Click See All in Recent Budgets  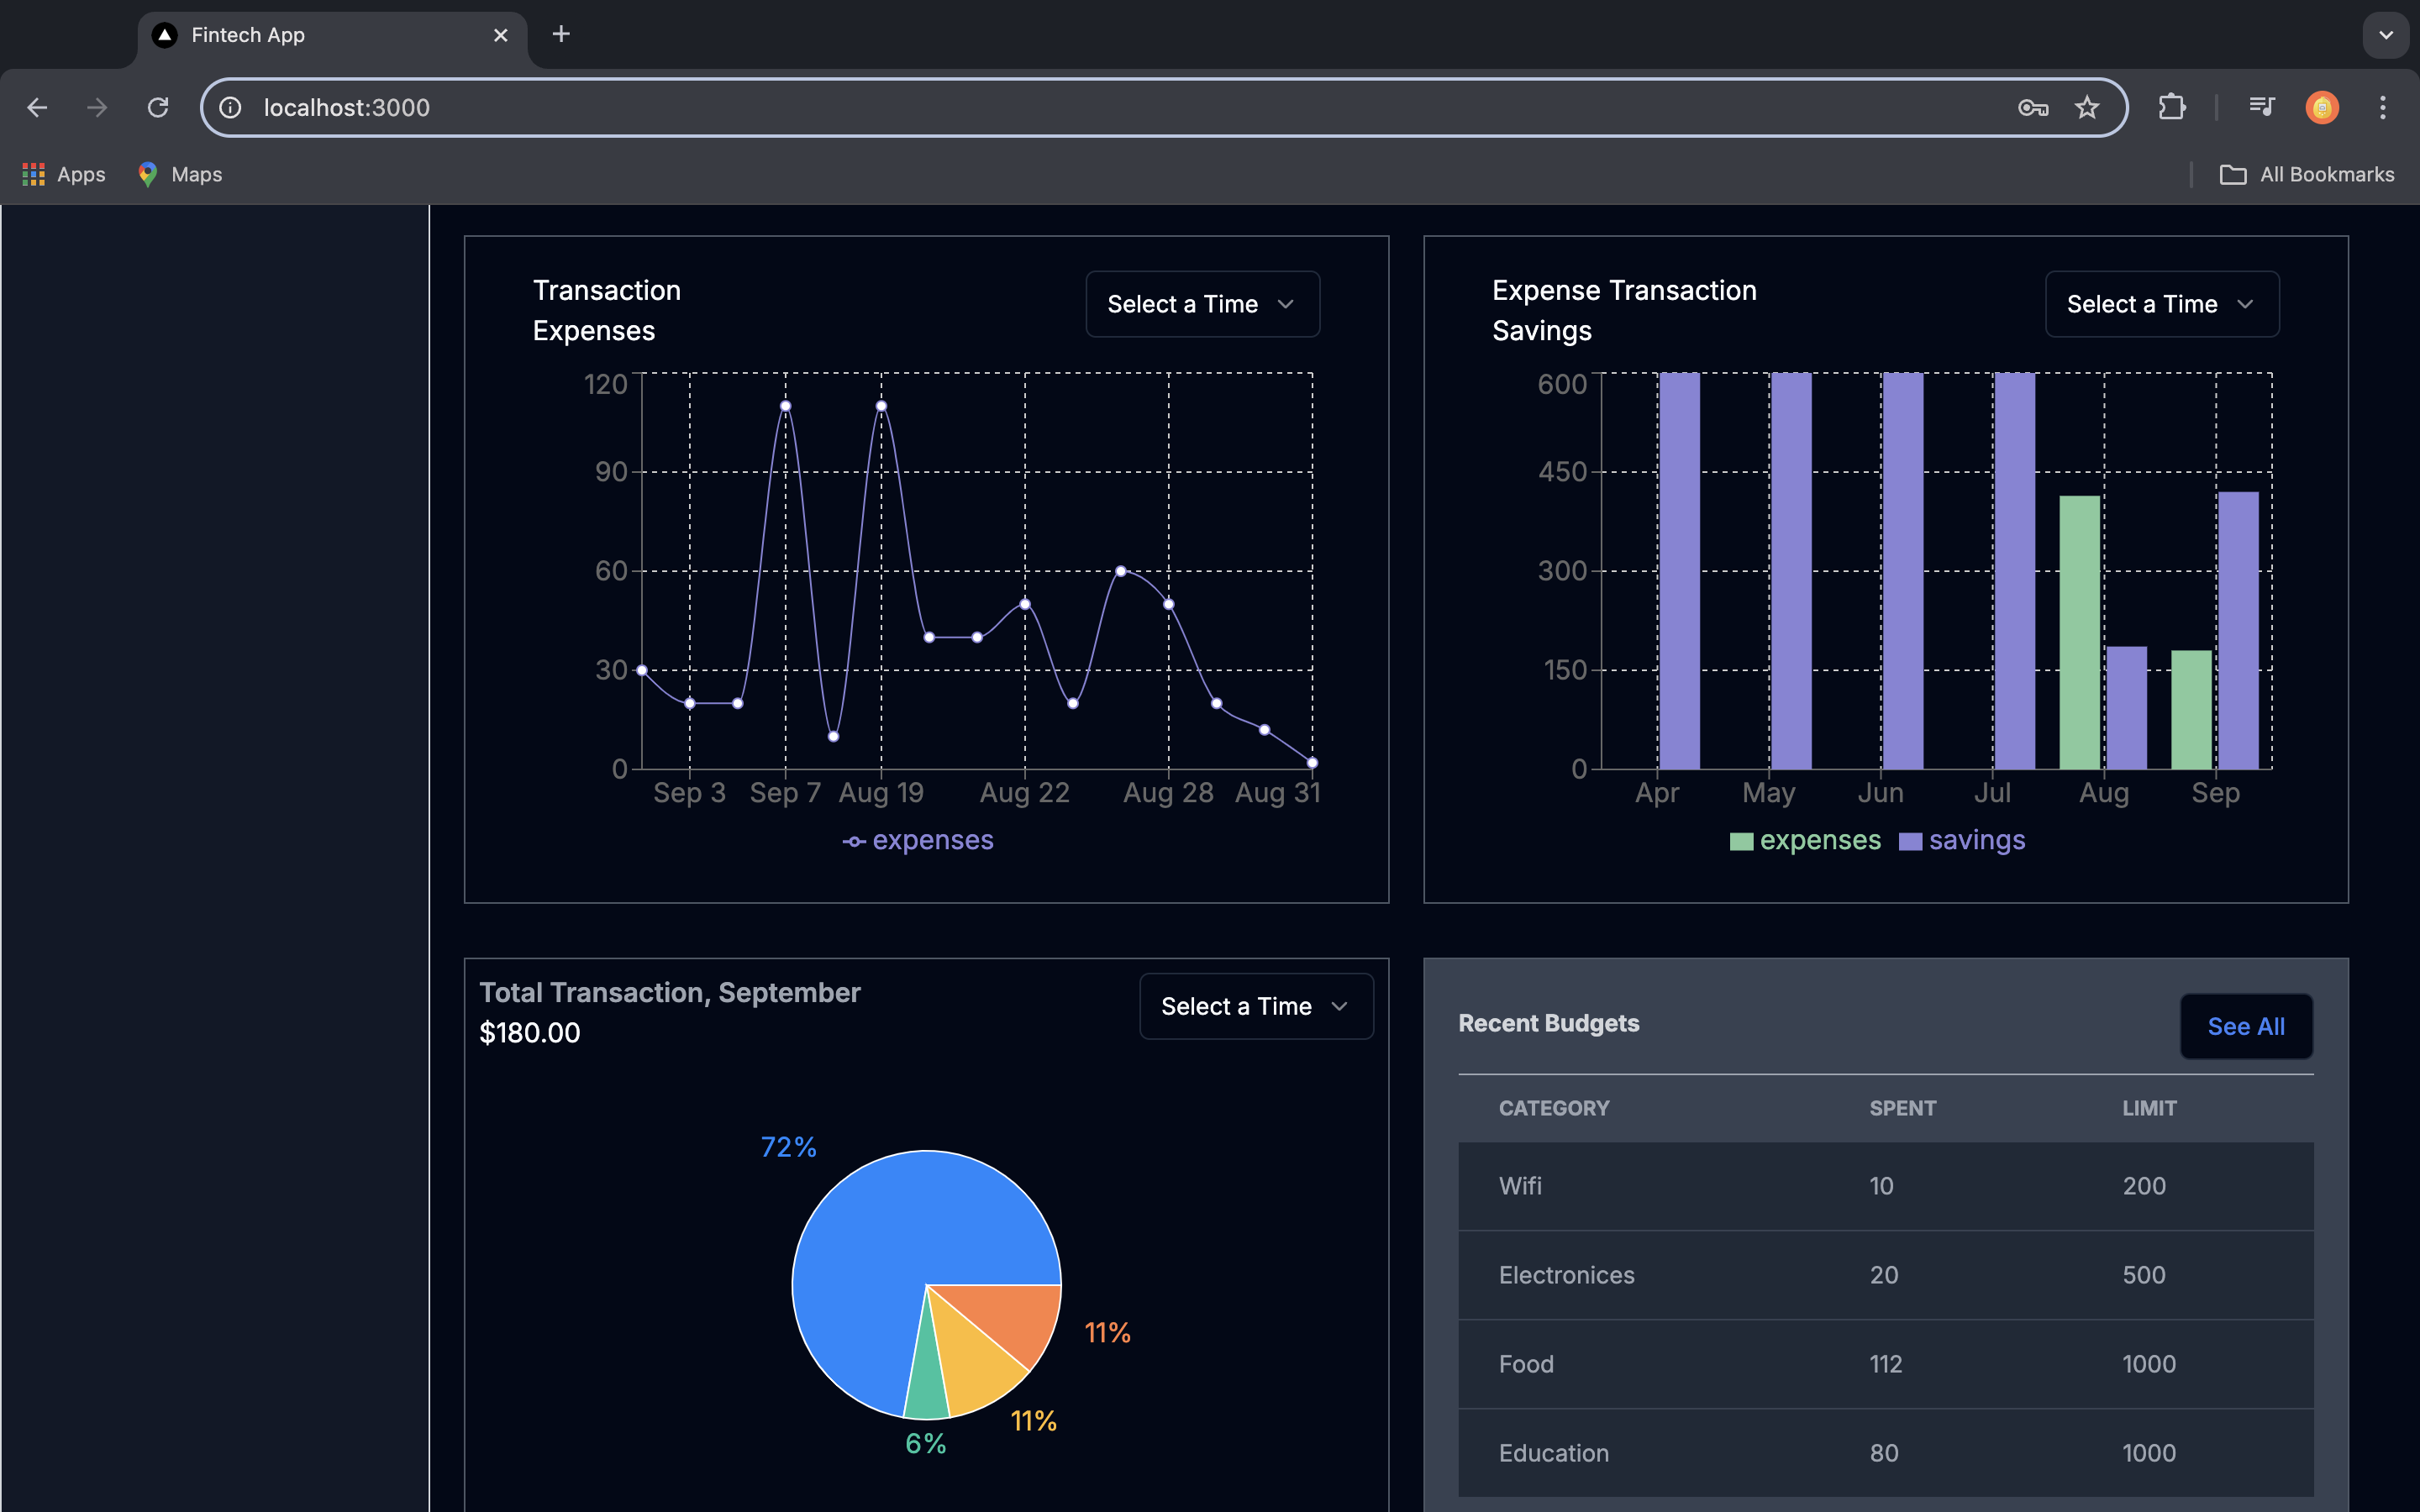(x=2245, y=1026)
